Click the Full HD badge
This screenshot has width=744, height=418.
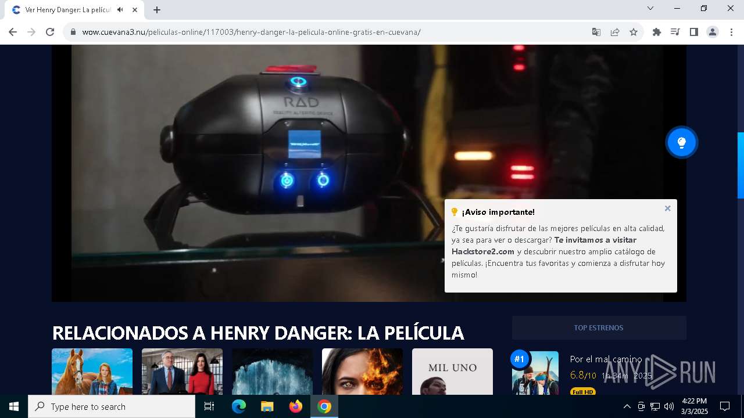coord(583,392)
